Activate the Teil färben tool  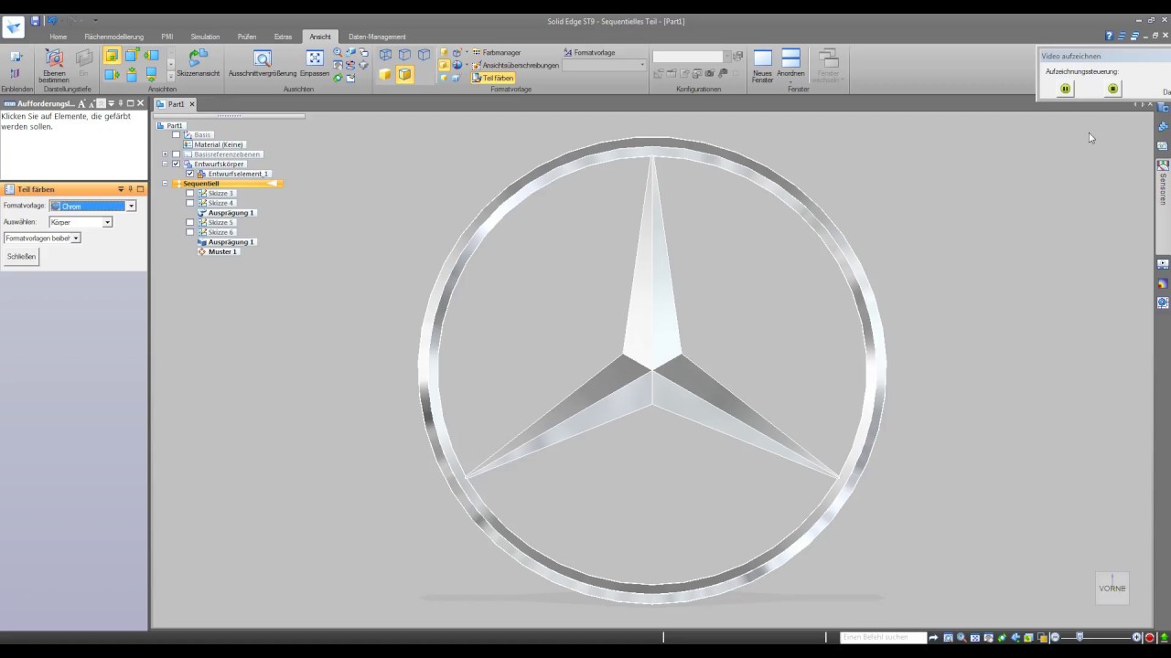point(497,78)
